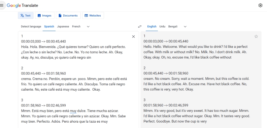Swap source and target languages
The image size is (267, 128).
pyautogui.click(x=140, y=26)
